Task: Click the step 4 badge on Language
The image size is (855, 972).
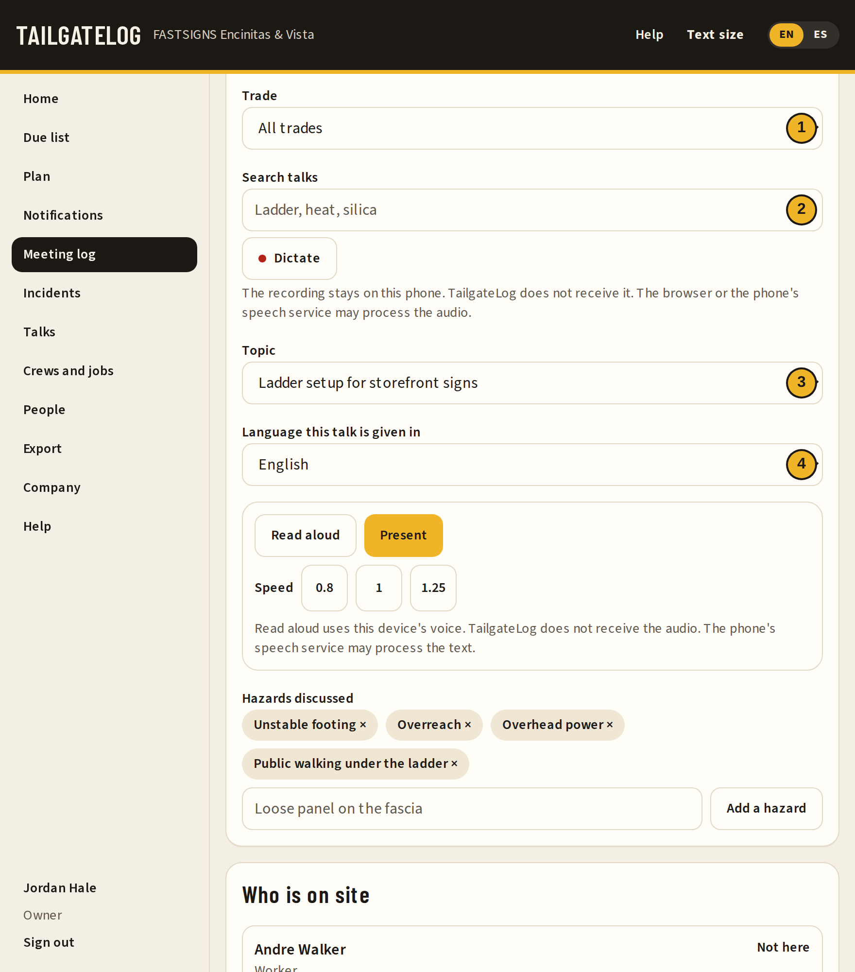Action: click(x=802, y=465)
